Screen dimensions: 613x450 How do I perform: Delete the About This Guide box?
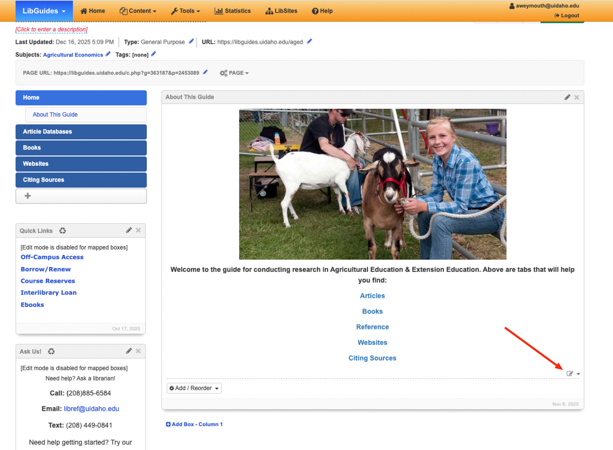click(577, 97)
